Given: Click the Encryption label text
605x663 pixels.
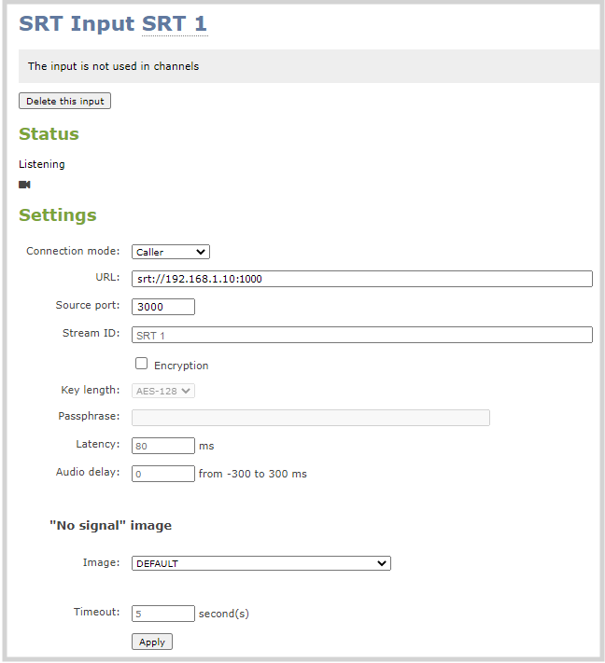Looking at the screenshot, I should (x=181, y=366).
